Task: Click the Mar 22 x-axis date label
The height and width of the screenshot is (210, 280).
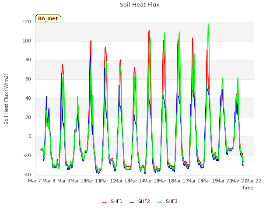Action: (x=254, y=181)
